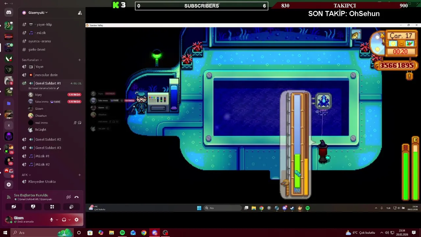Create a channel in Ses Kanalları
This screenshot has width=421, height=237.
(80, 60)
